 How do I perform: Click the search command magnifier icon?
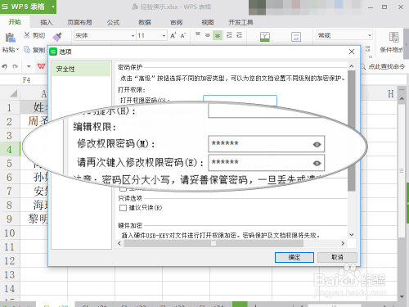[x=363, y=66]
